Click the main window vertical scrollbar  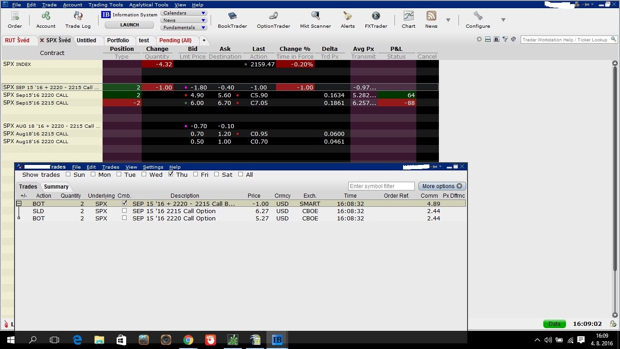615,189
